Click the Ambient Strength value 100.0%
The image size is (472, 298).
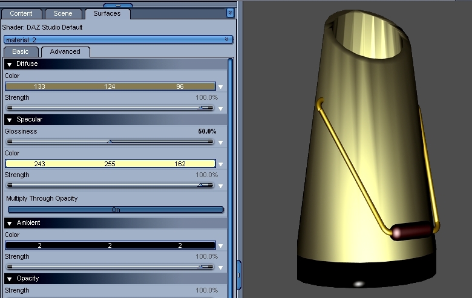[x=206, y=256]
